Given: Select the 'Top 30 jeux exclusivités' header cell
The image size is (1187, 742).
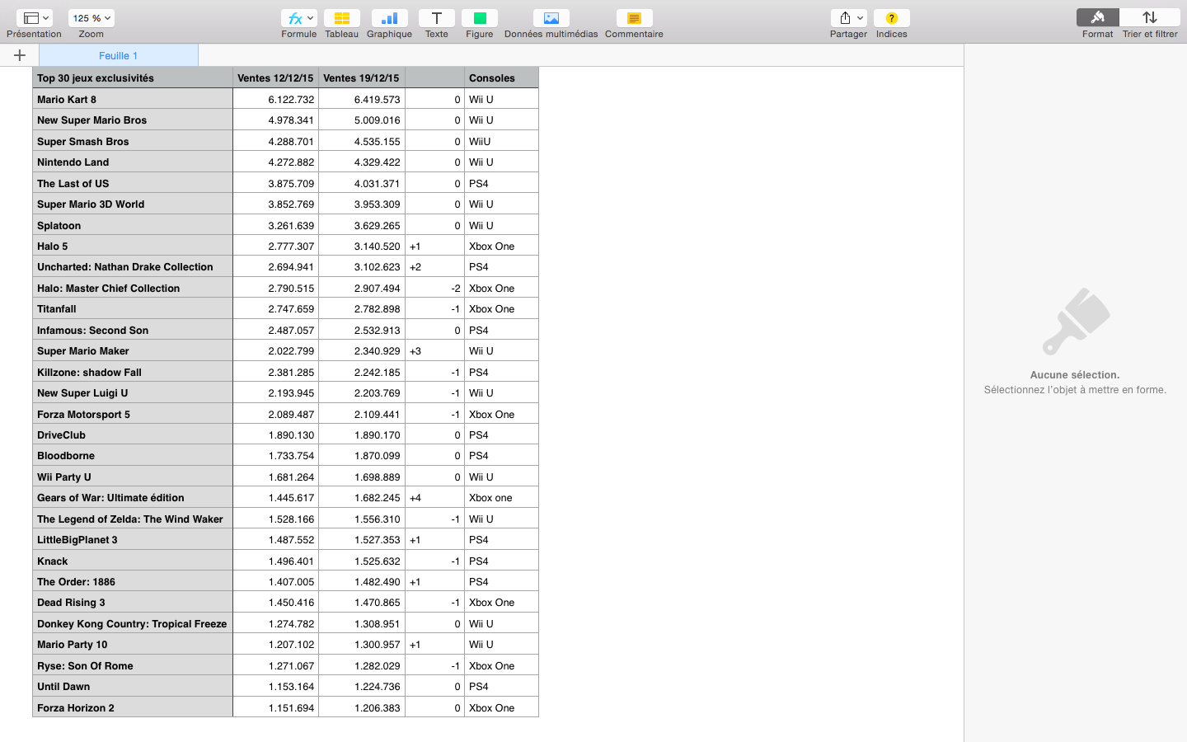Looking at the screenshot, I should (x=133, y=78).
